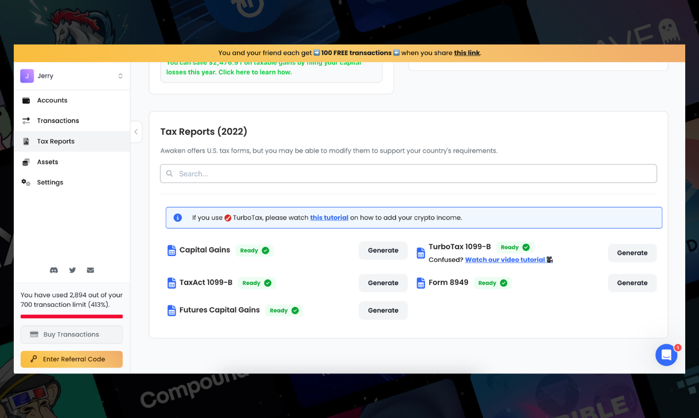Click the TaxAct 1099-B document icon
Screen dimensions: 699x418
coord(171,283)
